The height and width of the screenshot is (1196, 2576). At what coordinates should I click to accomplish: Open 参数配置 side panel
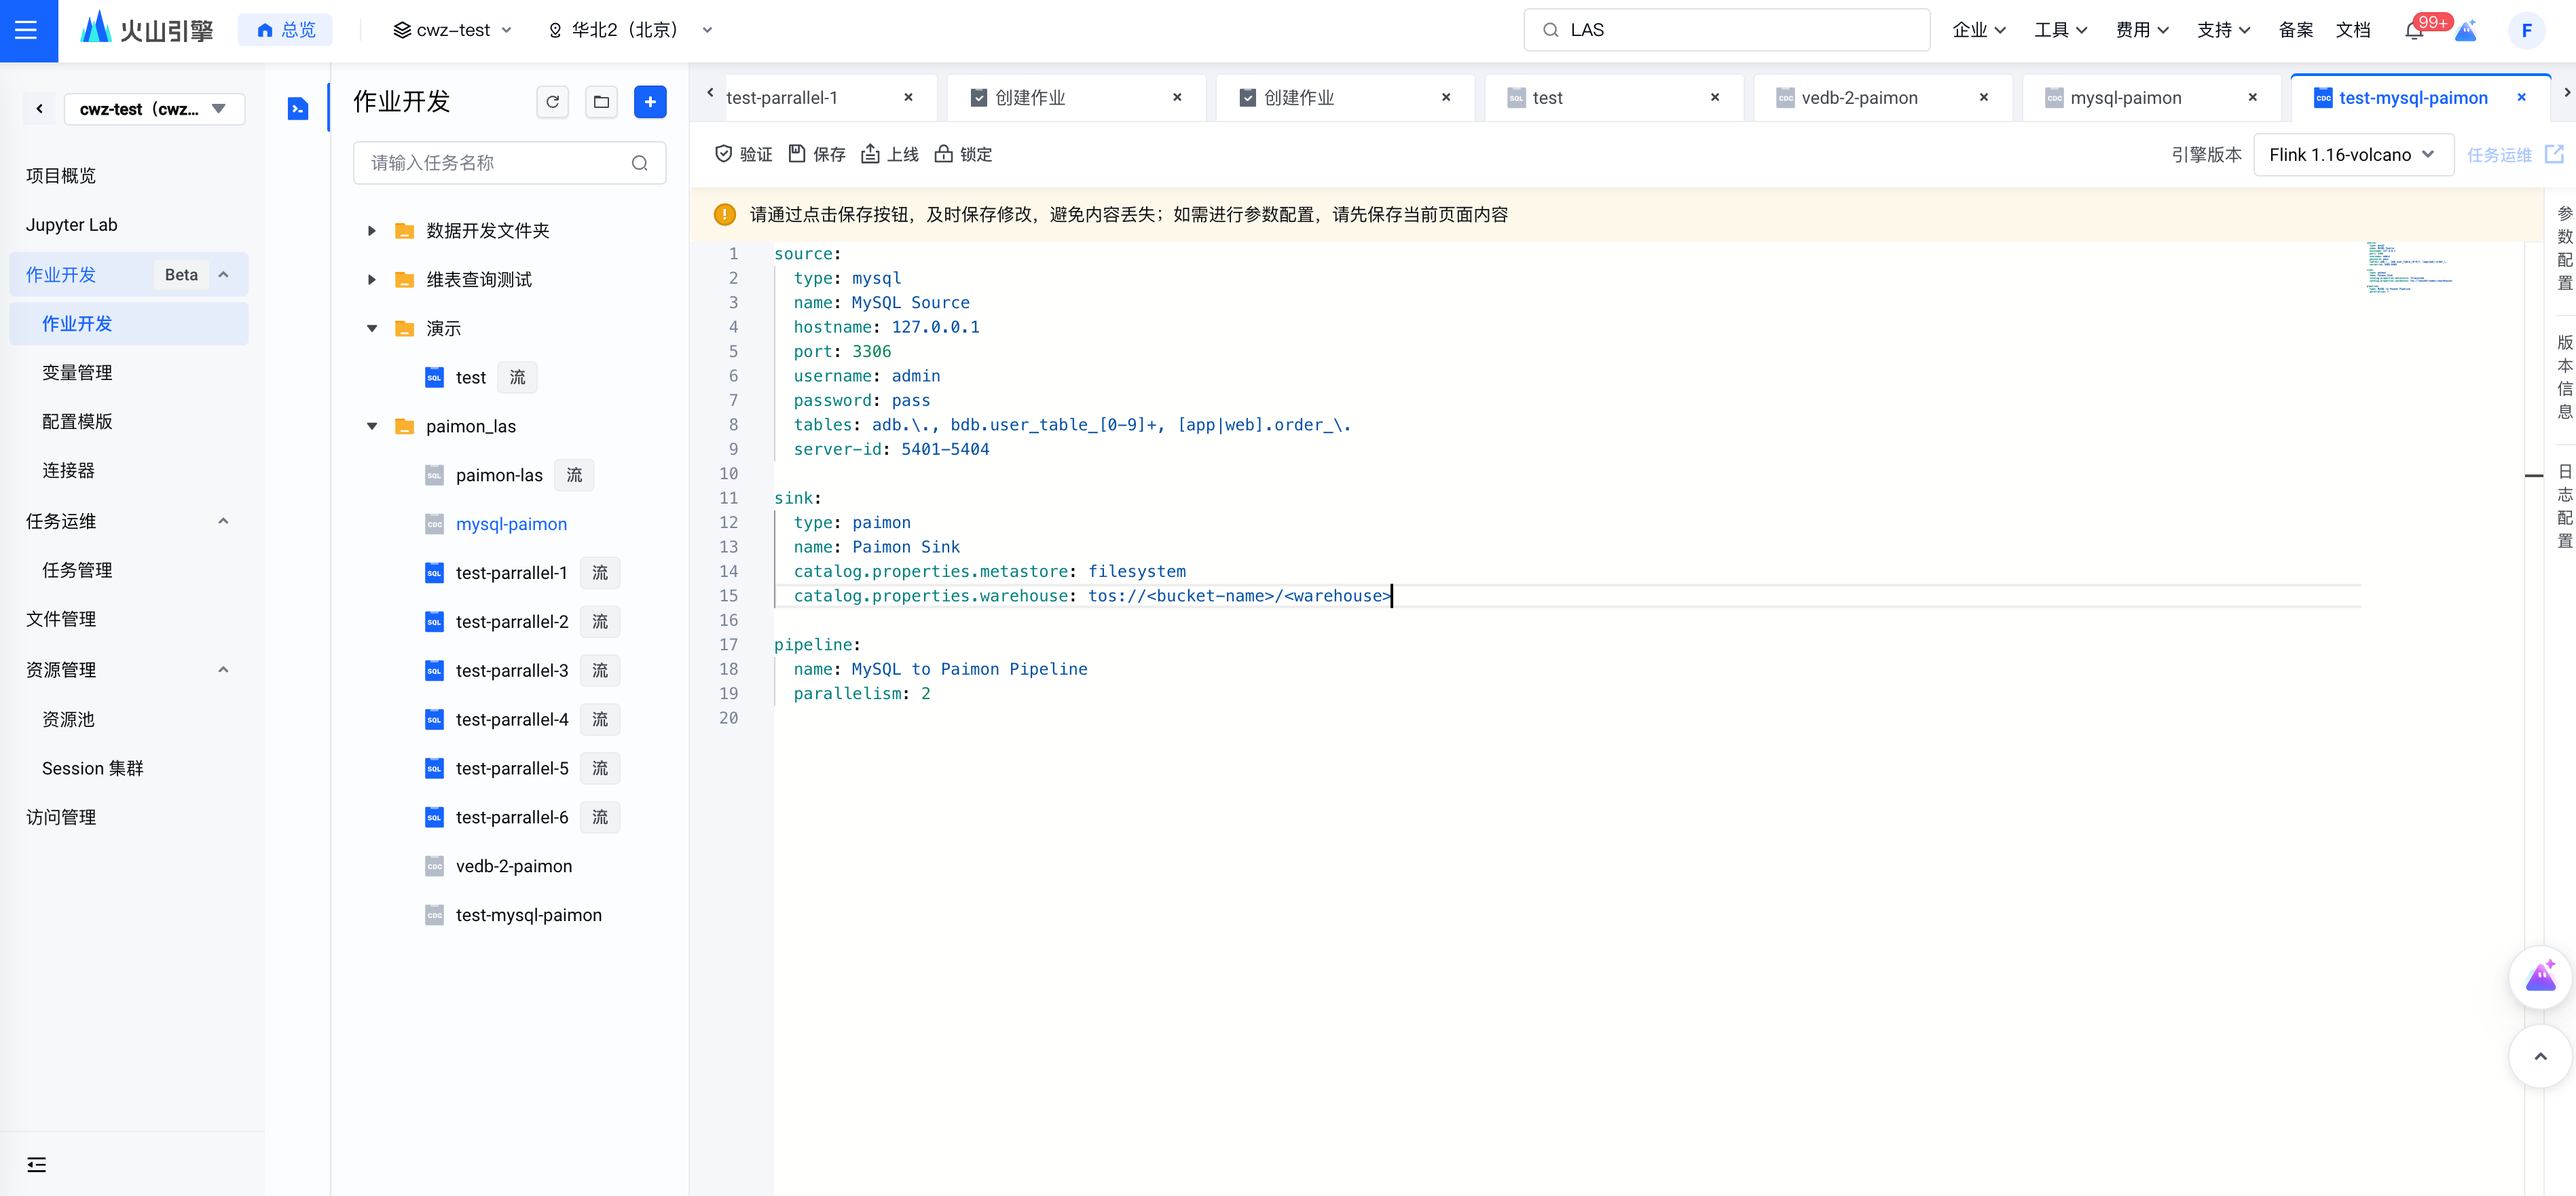[x=2564, y=248]
